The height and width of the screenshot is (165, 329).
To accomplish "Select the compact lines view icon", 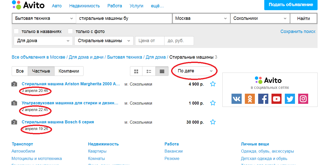I will click(162, 71).
